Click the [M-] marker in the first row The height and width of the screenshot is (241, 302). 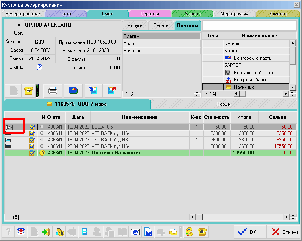point(9,127)
